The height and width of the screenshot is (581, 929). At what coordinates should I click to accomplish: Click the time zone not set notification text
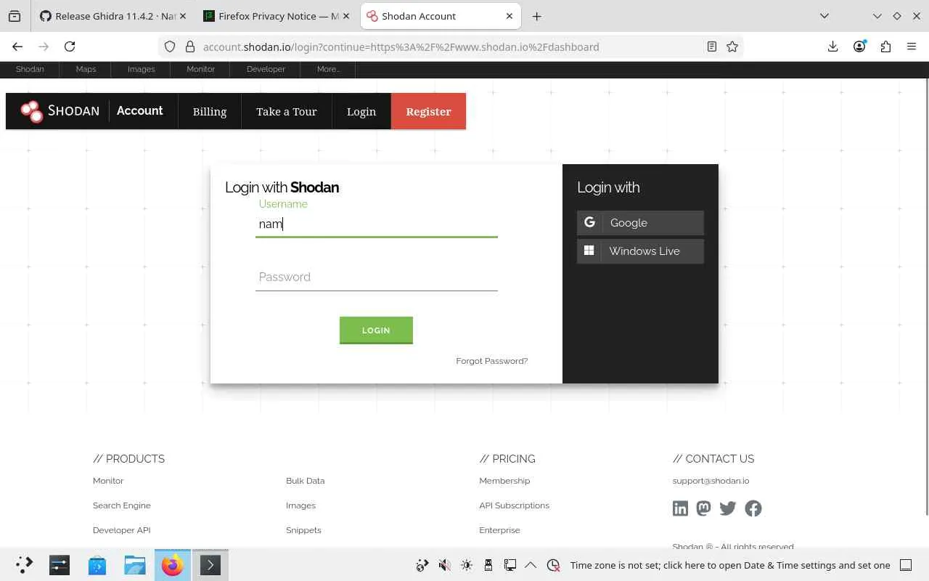pyautogui.click(x=730, y=565)
